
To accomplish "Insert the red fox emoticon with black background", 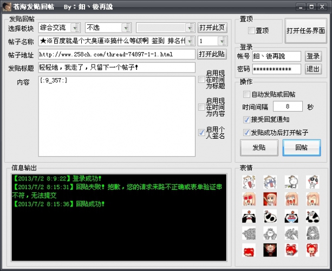I will (x=270, y=250).
